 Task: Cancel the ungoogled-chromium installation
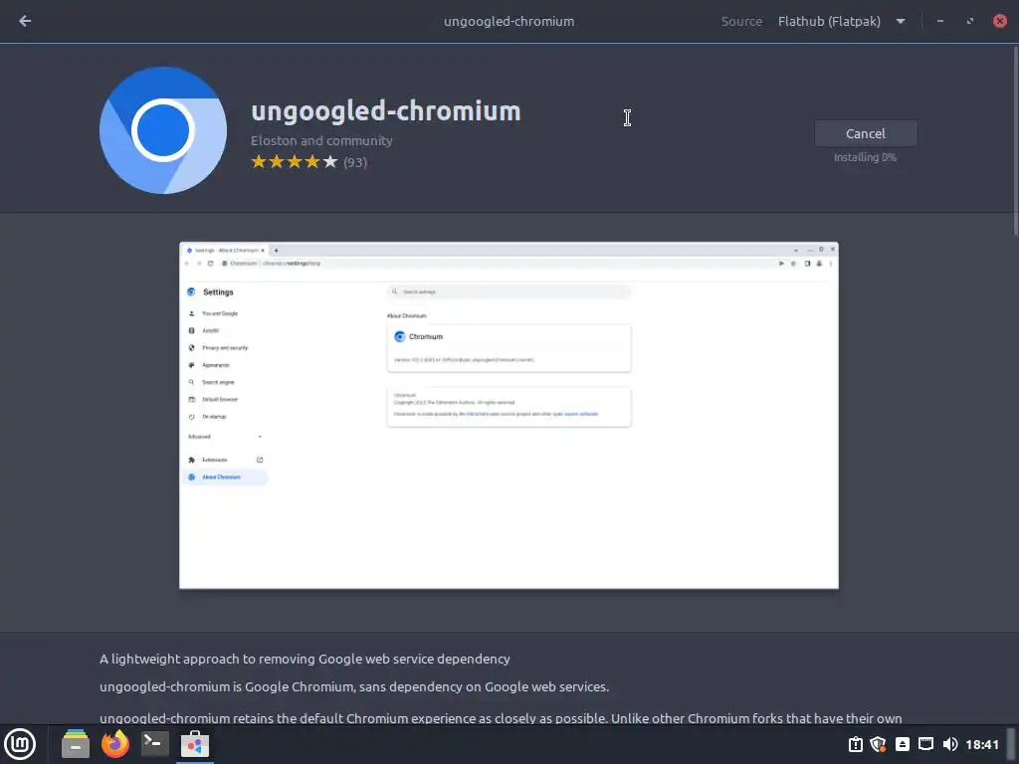pos(865,133)
